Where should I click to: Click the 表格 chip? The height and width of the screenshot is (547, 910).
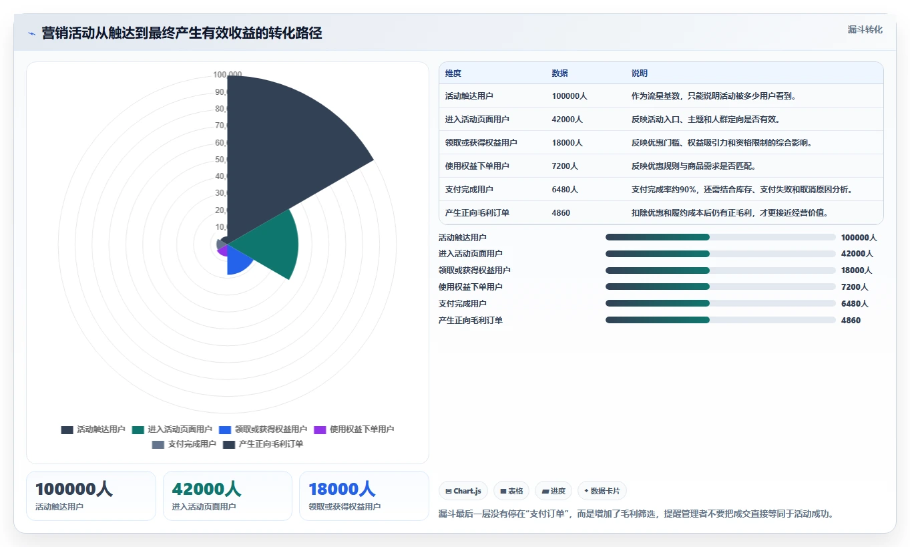[x=511, y=491]
